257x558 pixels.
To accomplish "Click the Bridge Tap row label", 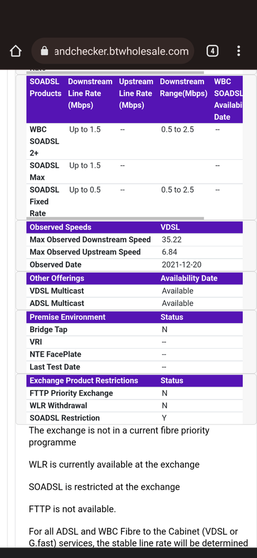I will [x=49, y=330].
